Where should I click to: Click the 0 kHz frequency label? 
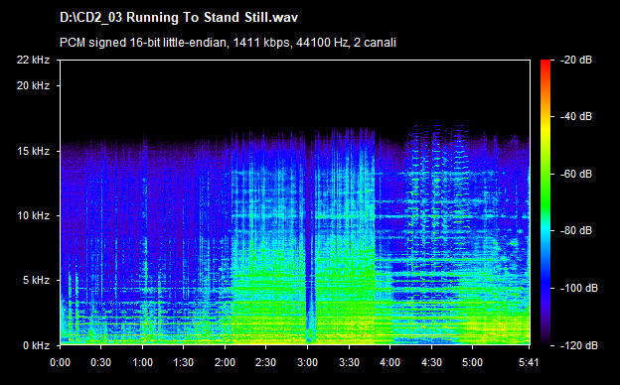coord(36,345)
